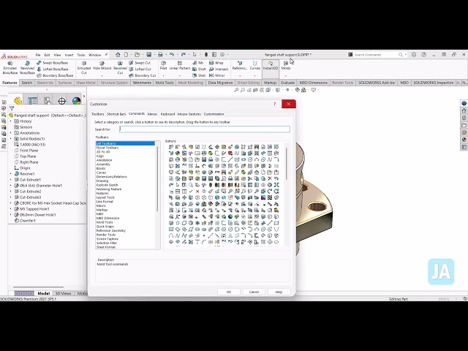This screenshot has width=468, height=351.
Task: Click the scissors Cut icon in Buttons grid
Action: pyautogui.click(x=250, y=178)
